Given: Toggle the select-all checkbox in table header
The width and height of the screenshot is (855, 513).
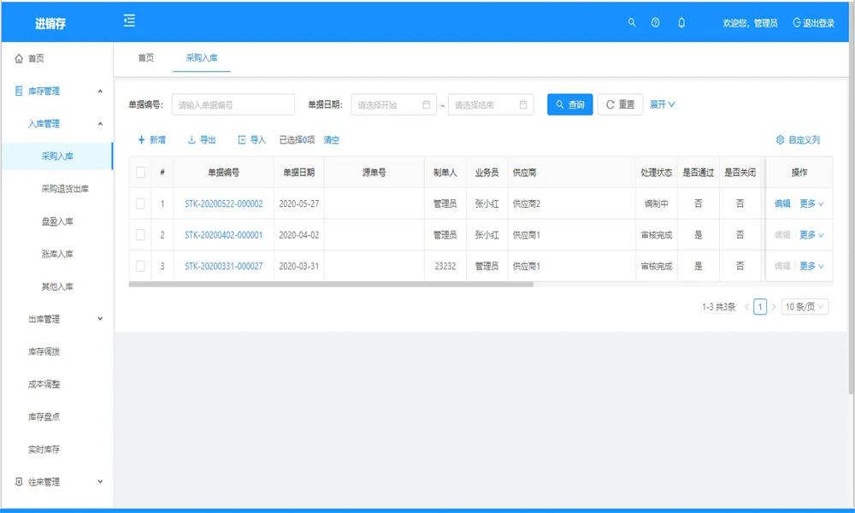Looking at the screenshot, I should click(x=140, y=173).
